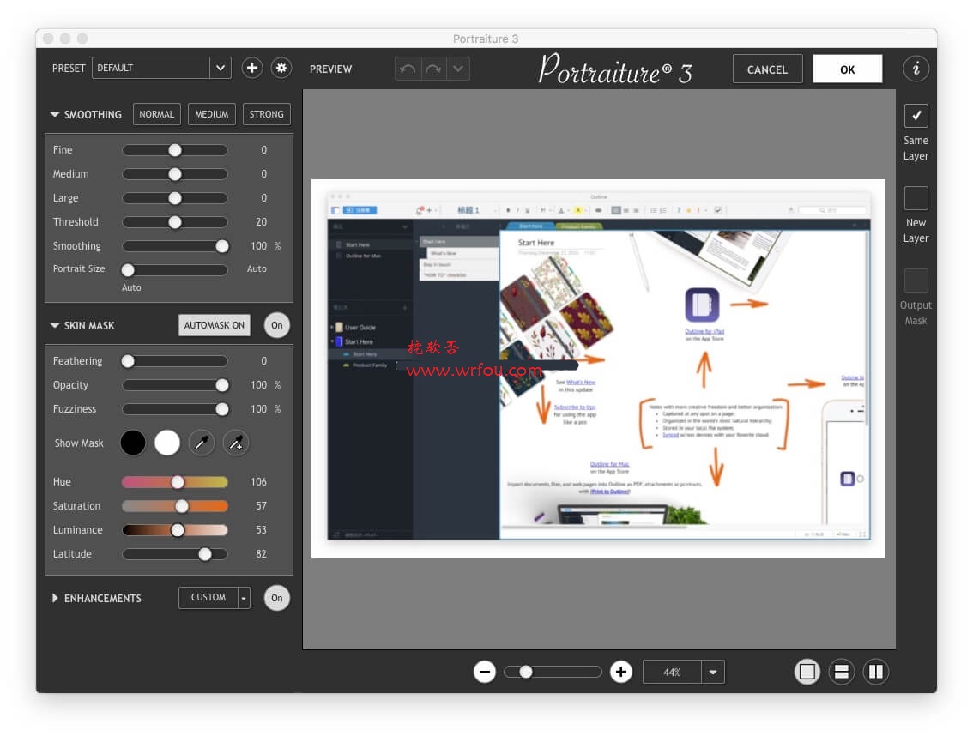Toggle the AUTOMASK ON button
The height and width of the screenshot is (736, 973).
[215, 325]
